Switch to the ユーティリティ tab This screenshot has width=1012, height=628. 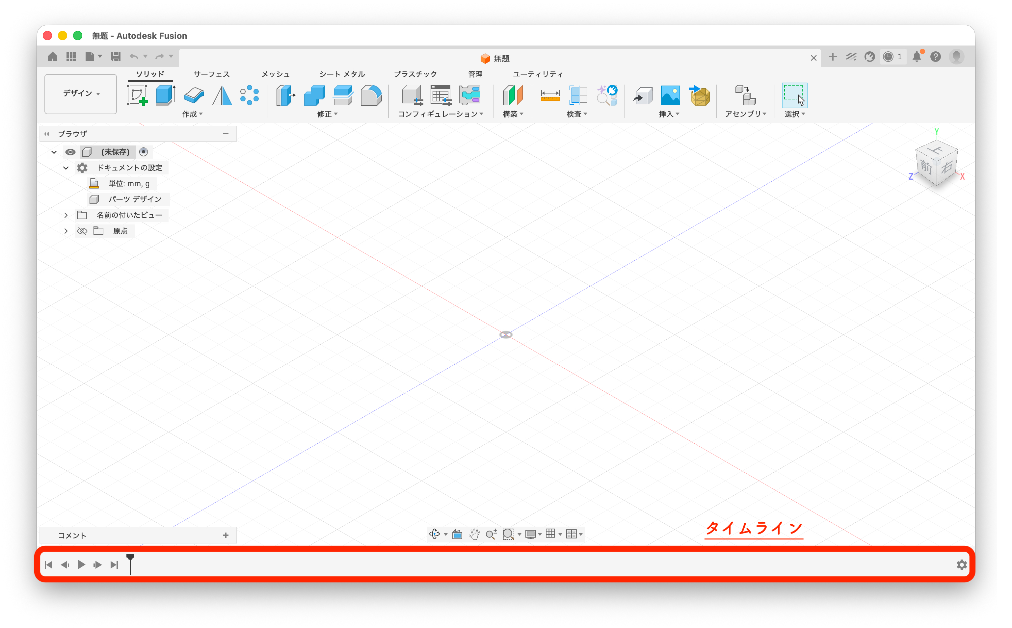click(x=538, y=74)
